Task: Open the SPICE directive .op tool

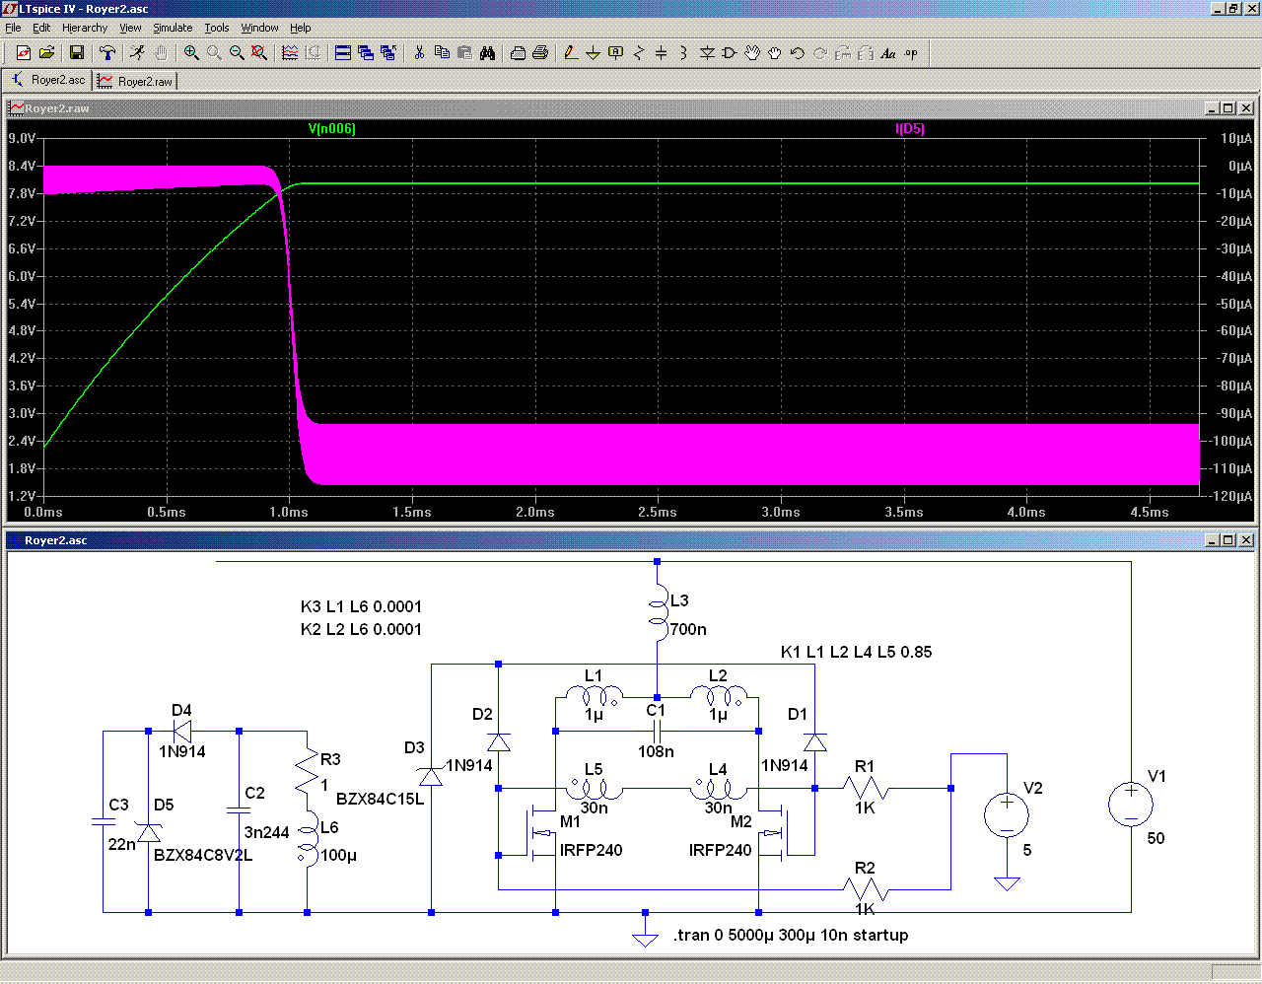Action: (911, 53)
